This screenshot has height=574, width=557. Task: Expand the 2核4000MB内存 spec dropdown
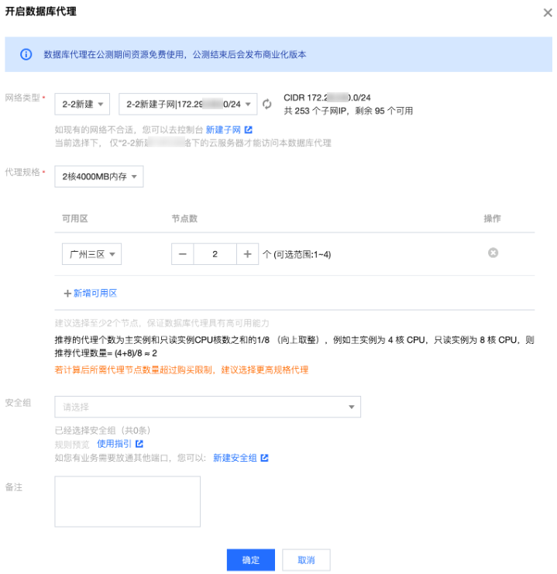pos(99,177)
